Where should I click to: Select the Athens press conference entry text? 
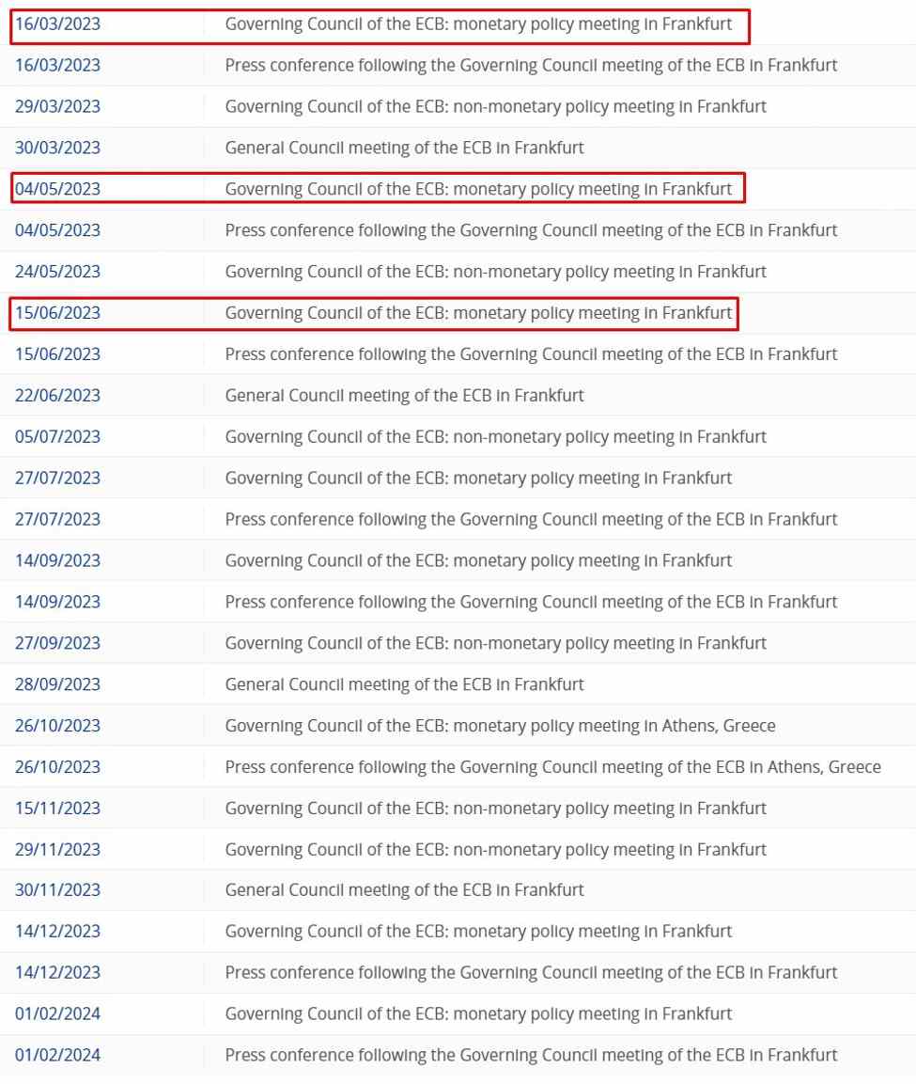pos(552,767)
